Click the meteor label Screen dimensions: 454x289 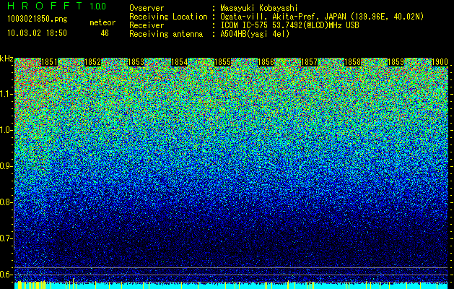[x=102, y=22]
